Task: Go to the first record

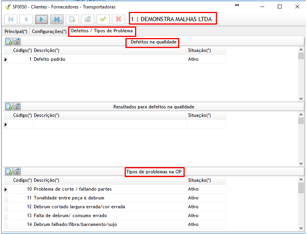Action: tap(11, 19)
